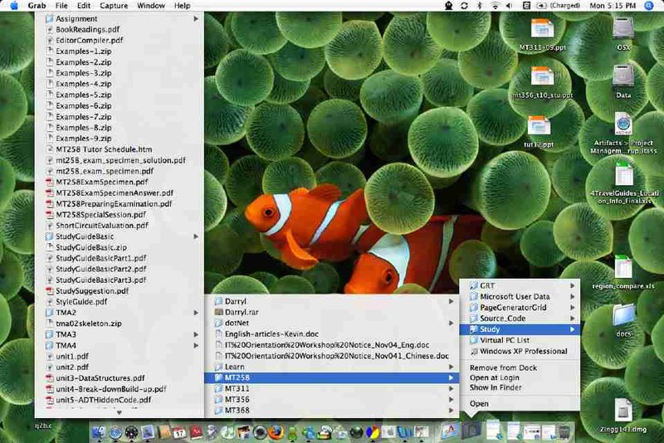Open Windows XP Professional entry
The width and height of the screenshot is (664, 443).
520,351
